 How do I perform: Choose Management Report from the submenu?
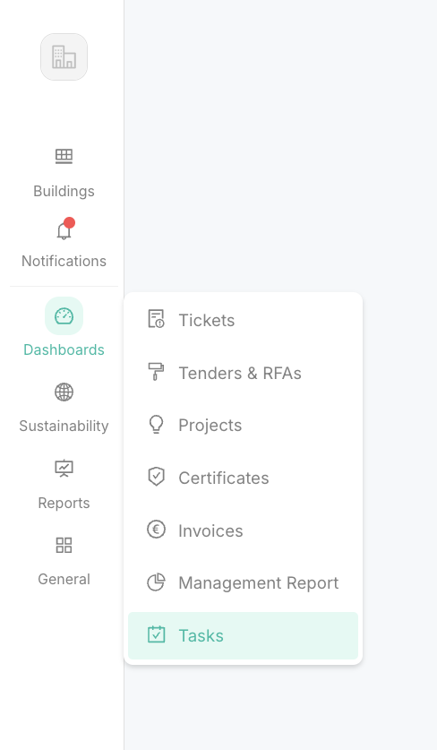coord(243,583)
